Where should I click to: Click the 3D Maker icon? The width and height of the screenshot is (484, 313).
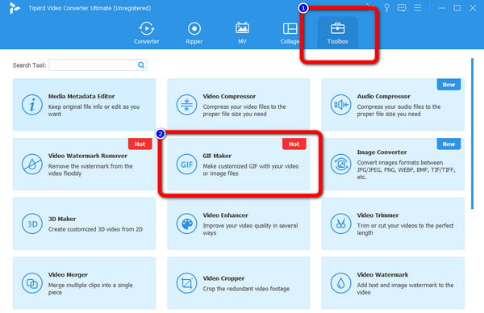pyautogui.click(x=31, y=223)
